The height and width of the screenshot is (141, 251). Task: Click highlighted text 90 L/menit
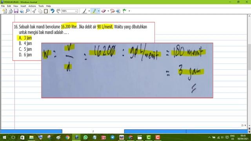click(x=105, y=27)
